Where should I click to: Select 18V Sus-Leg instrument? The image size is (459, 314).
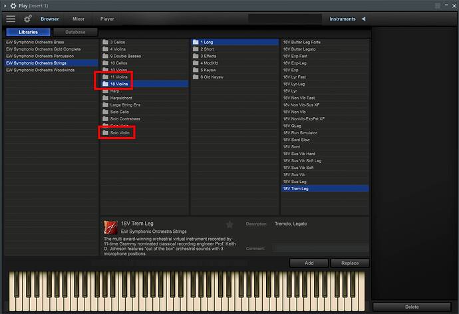[x=325, y=182]
